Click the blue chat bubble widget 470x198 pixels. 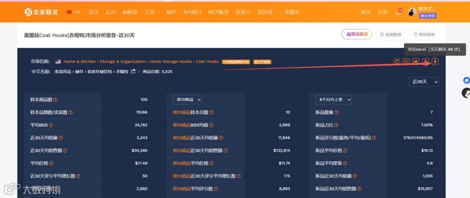(466, 80)
